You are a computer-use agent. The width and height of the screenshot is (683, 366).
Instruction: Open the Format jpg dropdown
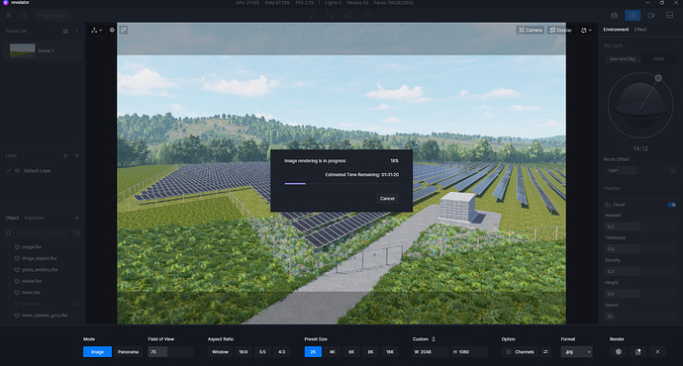pyautogui.click(x=576, y=351)
